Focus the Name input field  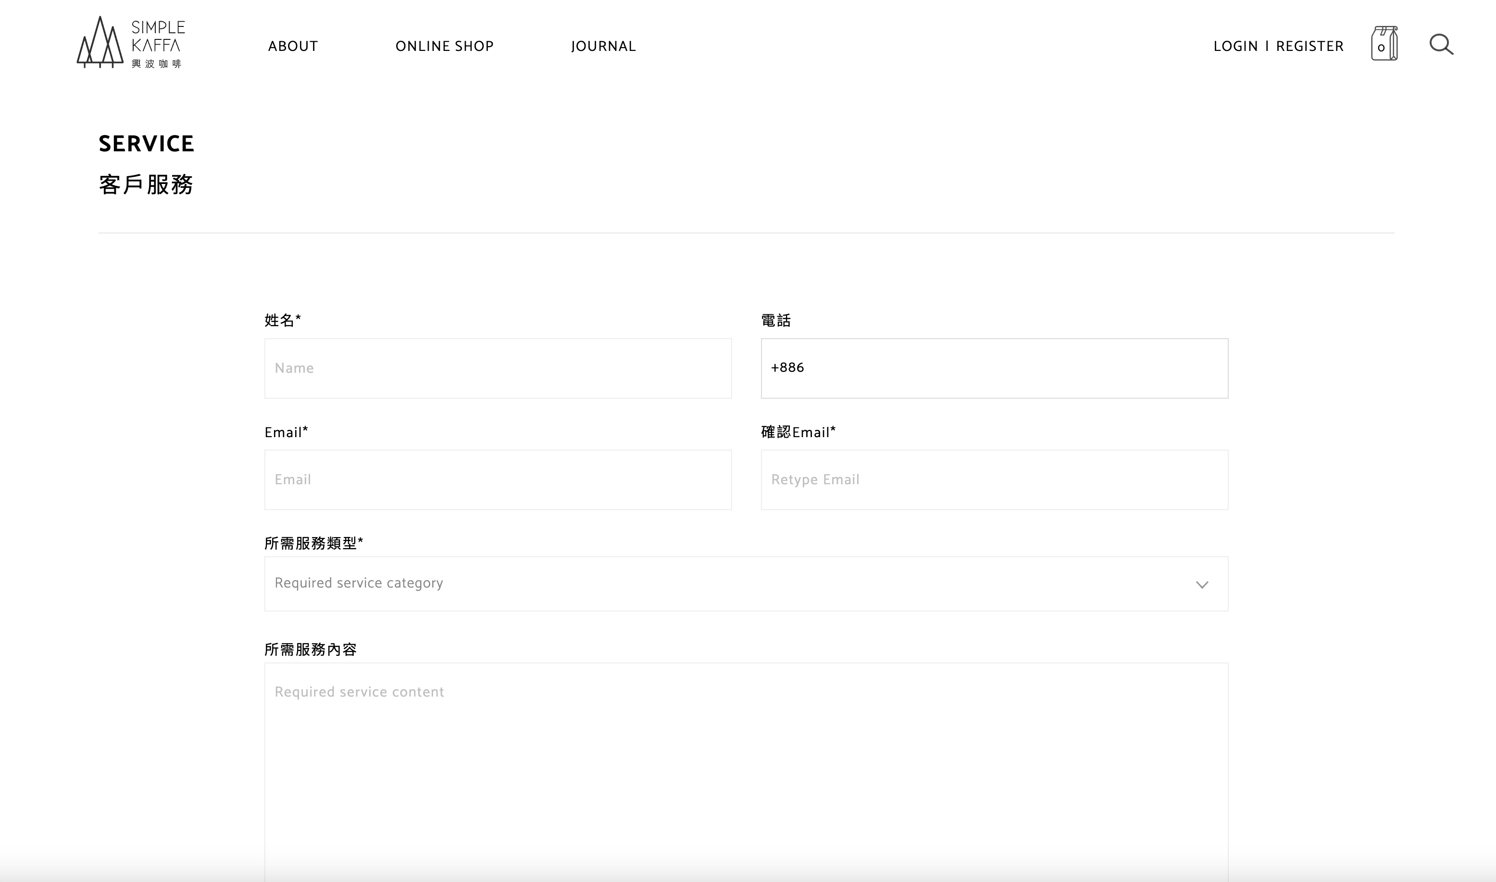point(498,368)
